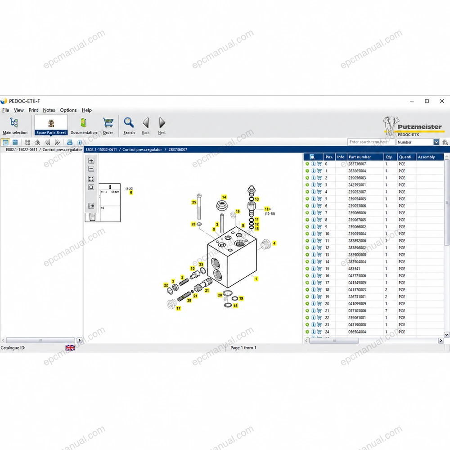Jump to next sheet double-arrow right
This screenshot has height=450, width=450.
coord(58,142)
